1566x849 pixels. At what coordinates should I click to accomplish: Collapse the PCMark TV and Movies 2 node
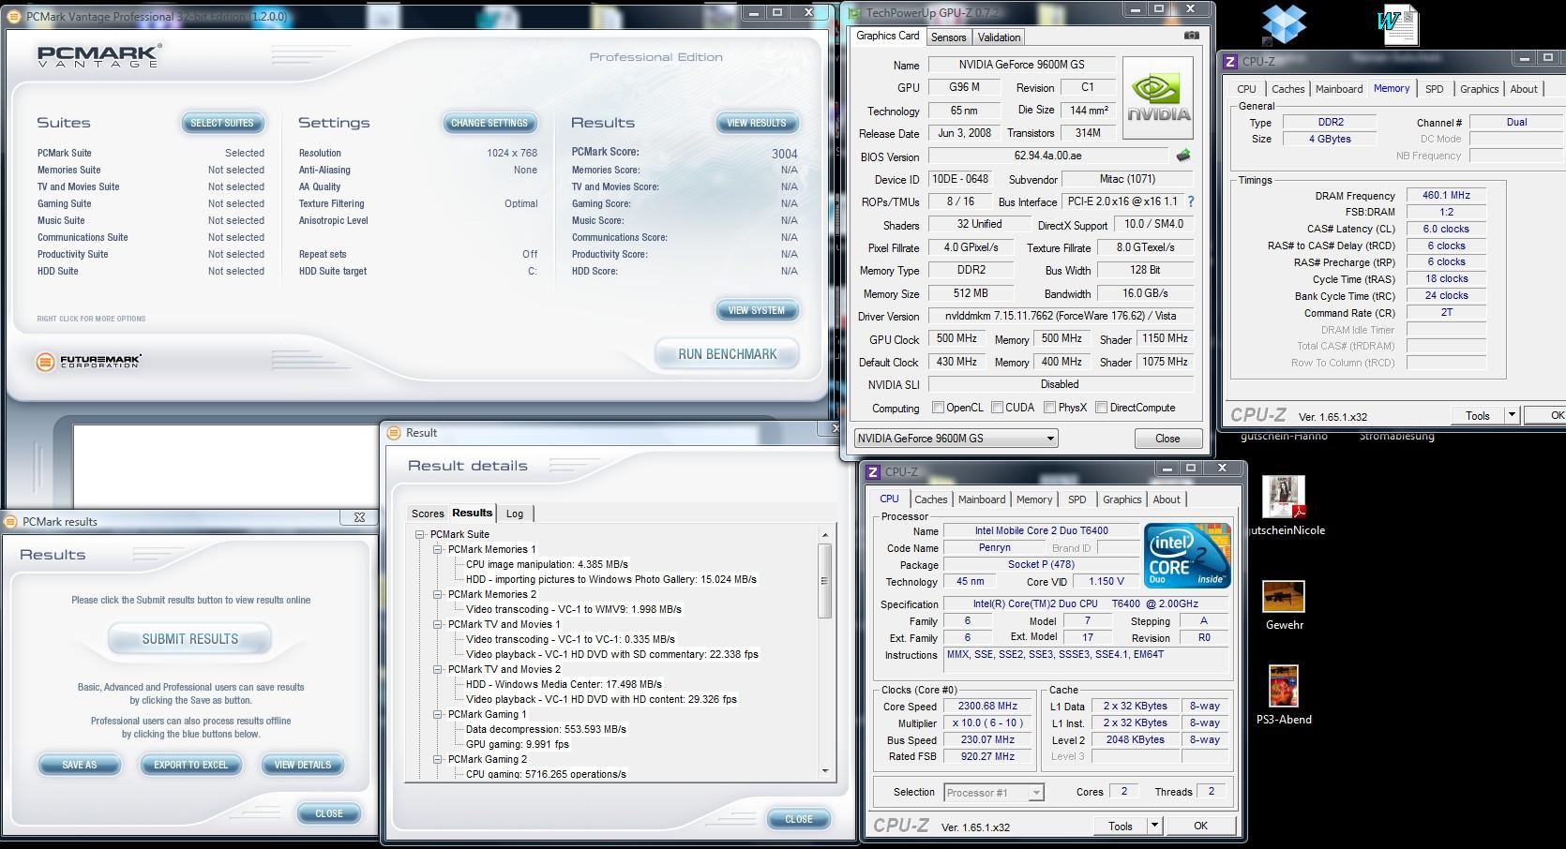click(x=437, y=669)
